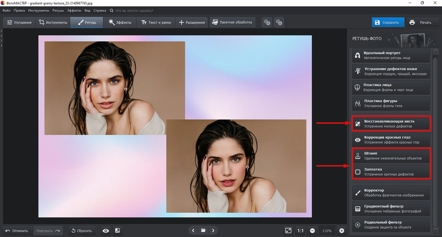Viewport: 442px width, 237px height.
Task: Go to next photo with right arrow
Action: click(213, 230)
